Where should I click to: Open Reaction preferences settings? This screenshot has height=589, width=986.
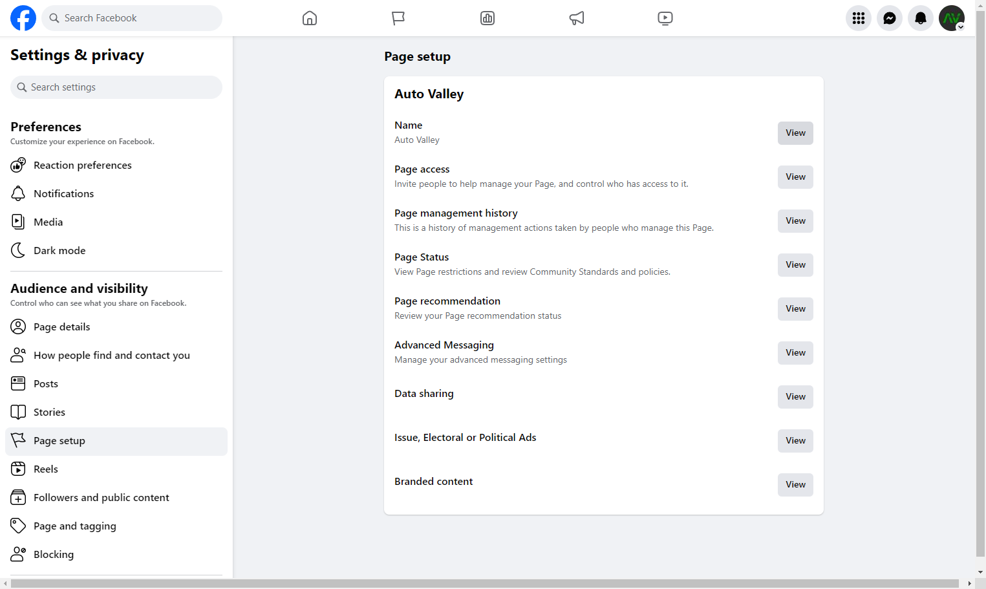click(x=116, y=165)
